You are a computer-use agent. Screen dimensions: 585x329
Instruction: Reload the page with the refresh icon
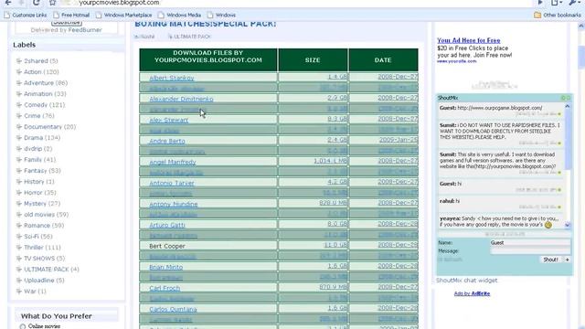(37, 3)
